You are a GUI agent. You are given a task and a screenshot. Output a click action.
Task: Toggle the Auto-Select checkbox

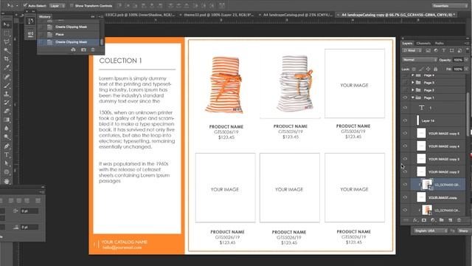coord(25,5)
